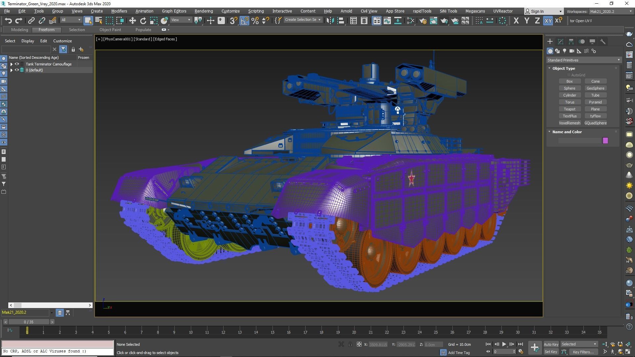Image resolution: width=635 pixels, height=357 pixels.
Task: Toggle visibility of 0 (default) layer
Action: (x=17, y=70)
